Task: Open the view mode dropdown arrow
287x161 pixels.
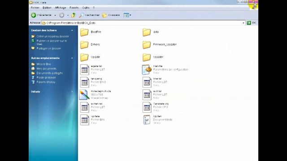Action: coord(130,15)
